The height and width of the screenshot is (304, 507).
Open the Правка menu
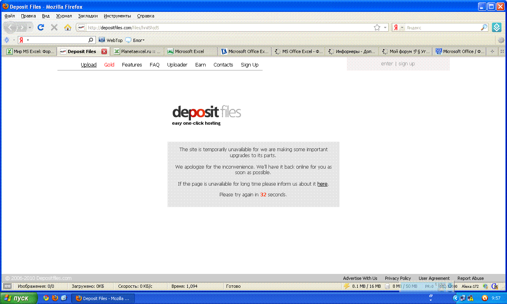[x=29, y=16]
